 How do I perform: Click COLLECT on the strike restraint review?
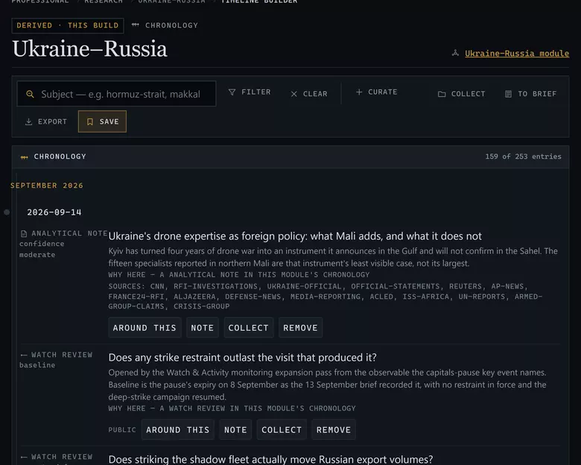282,430
